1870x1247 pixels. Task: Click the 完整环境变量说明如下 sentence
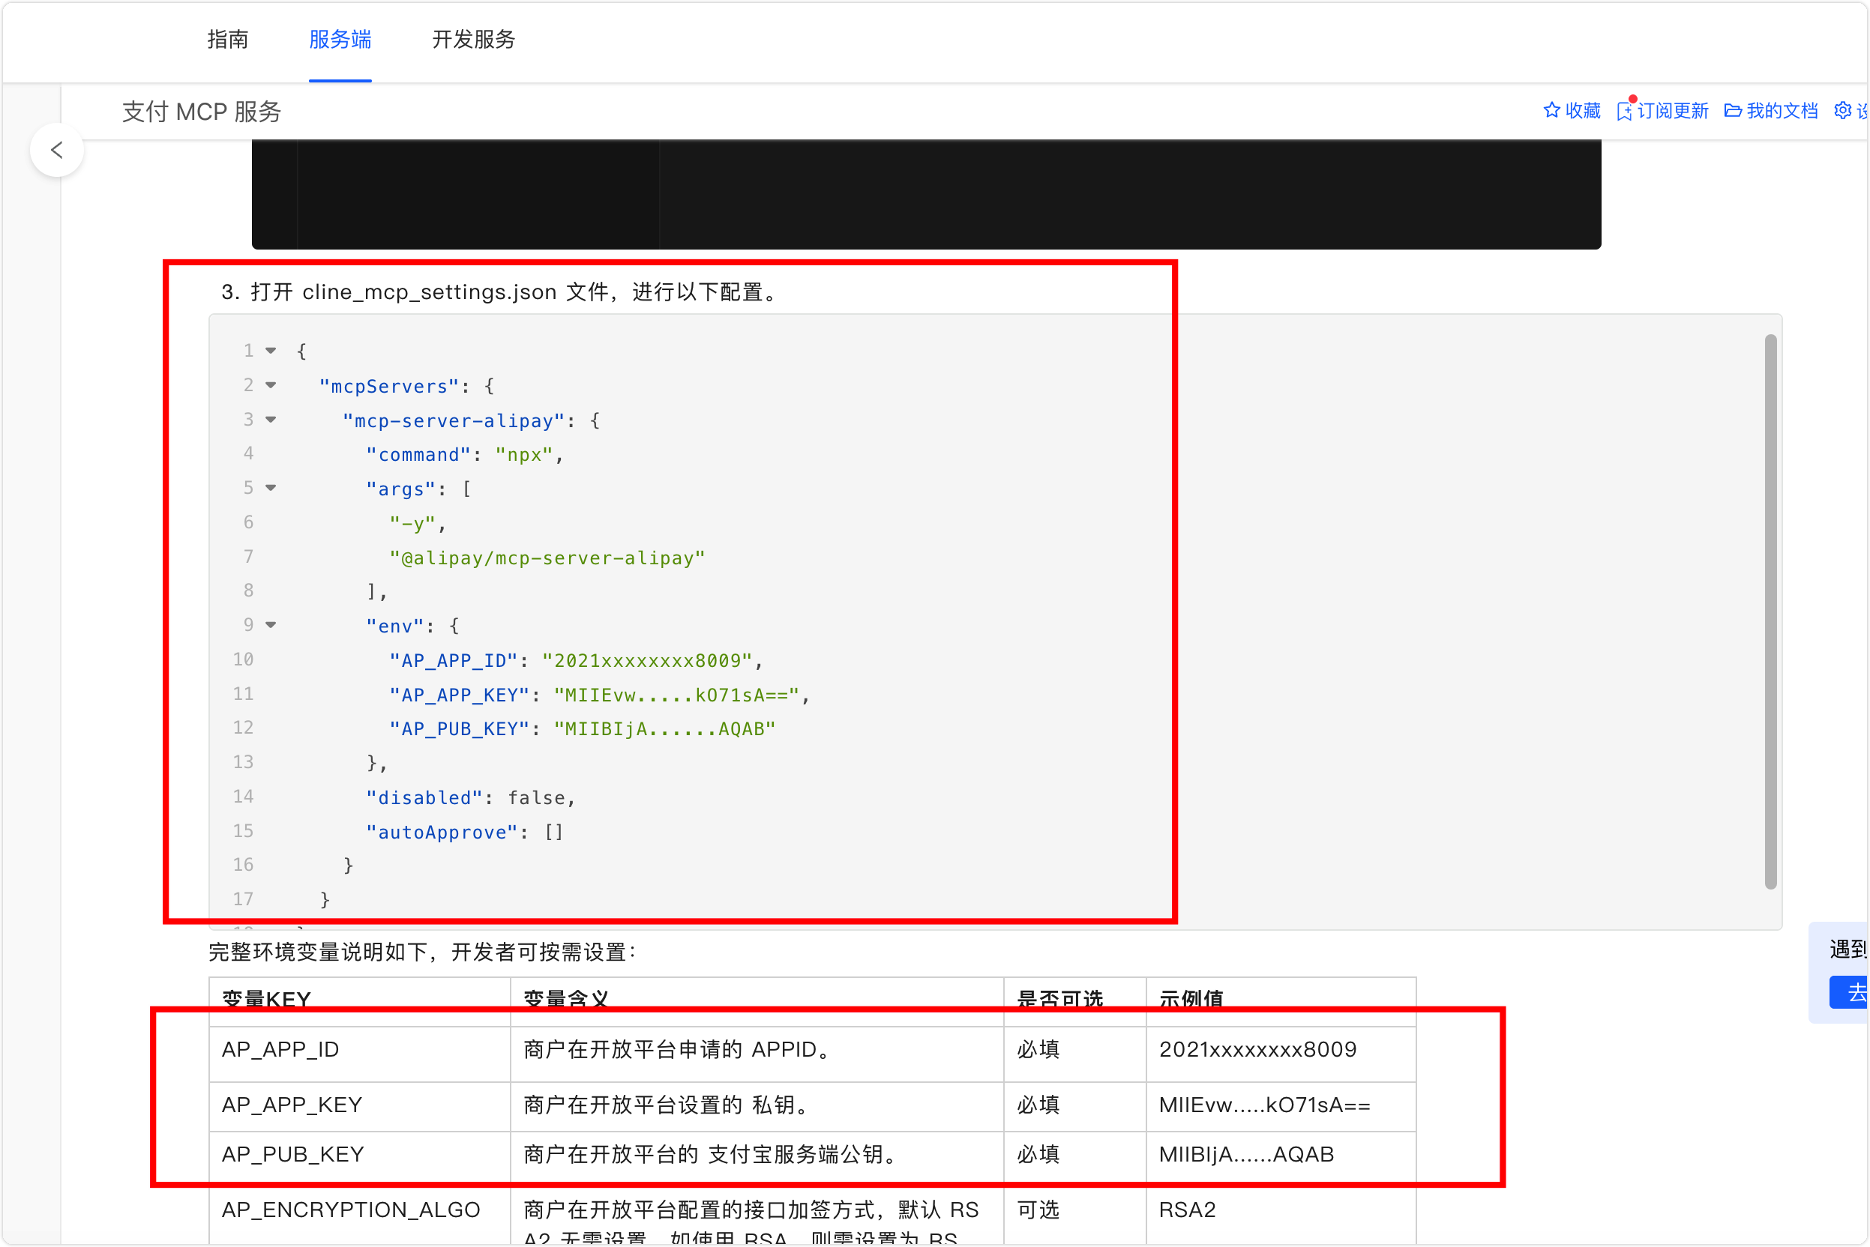click(423, 952)
